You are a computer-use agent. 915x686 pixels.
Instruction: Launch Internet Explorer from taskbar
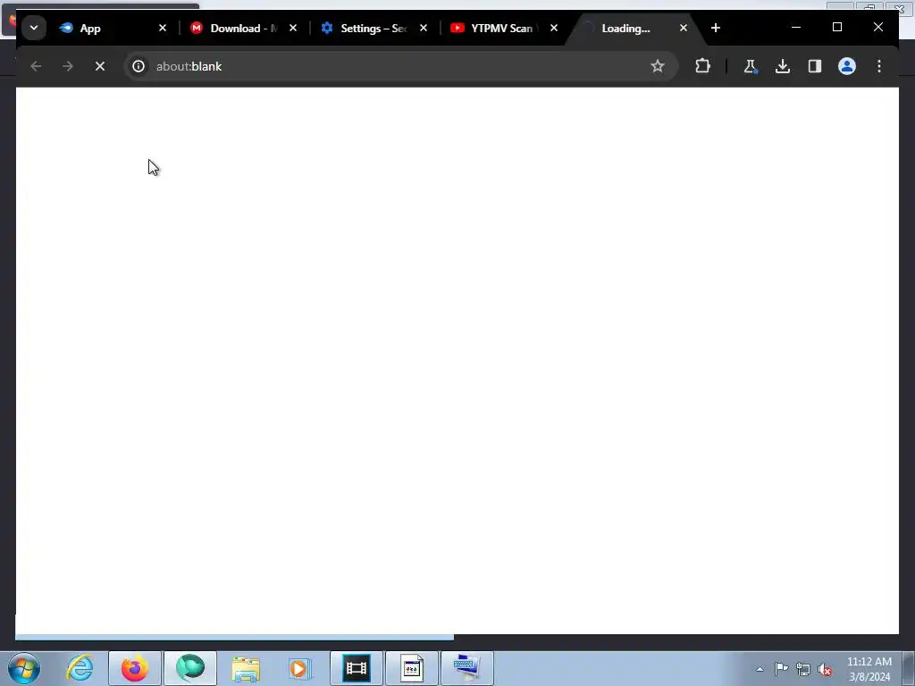click(80, 668)
